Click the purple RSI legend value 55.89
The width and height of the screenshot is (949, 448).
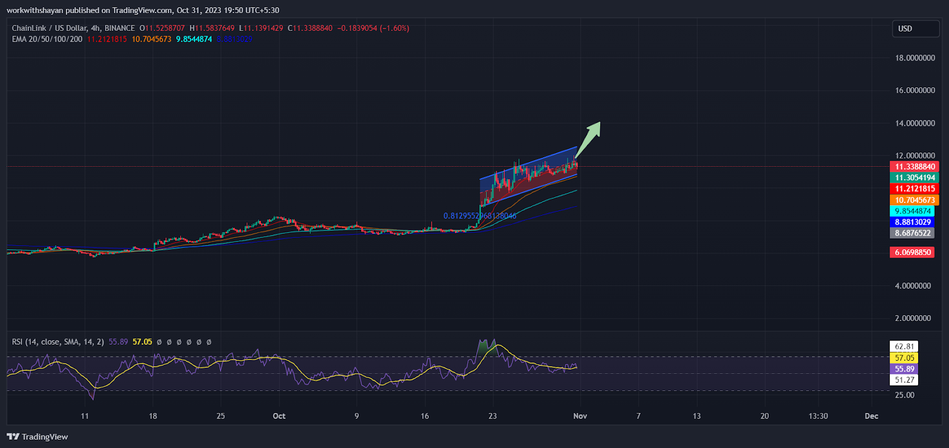click(x=119, y=342)
